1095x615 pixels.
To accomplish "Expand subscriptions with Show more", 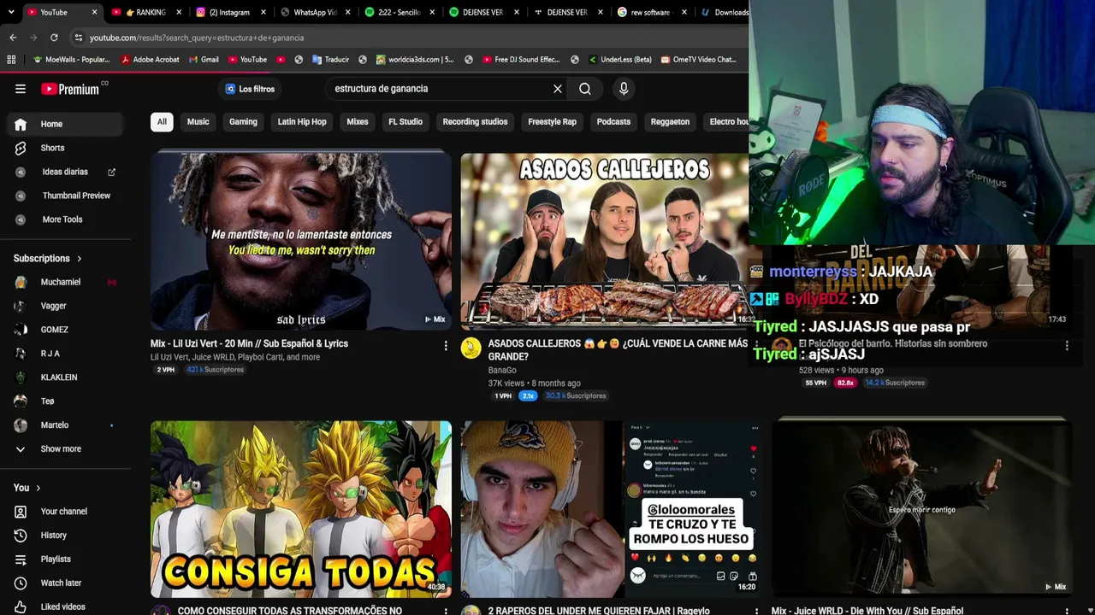I will [x=65, y=449].
